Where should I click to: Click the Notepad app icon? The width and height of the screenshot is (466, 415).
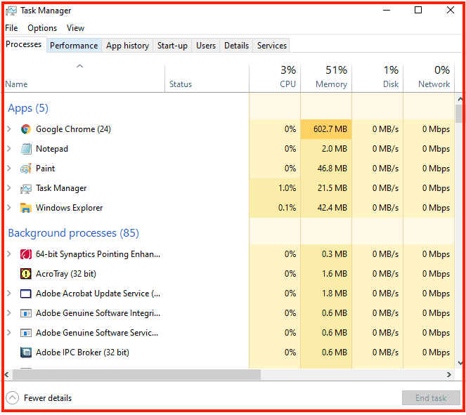(26, 149)
